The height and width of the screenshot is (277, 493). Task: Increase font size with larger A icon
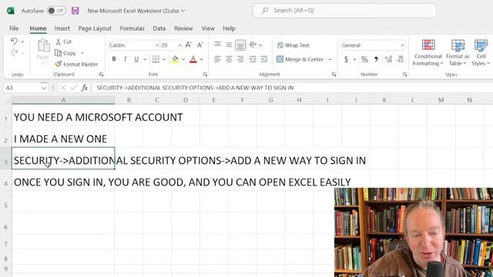pos(188,45)
